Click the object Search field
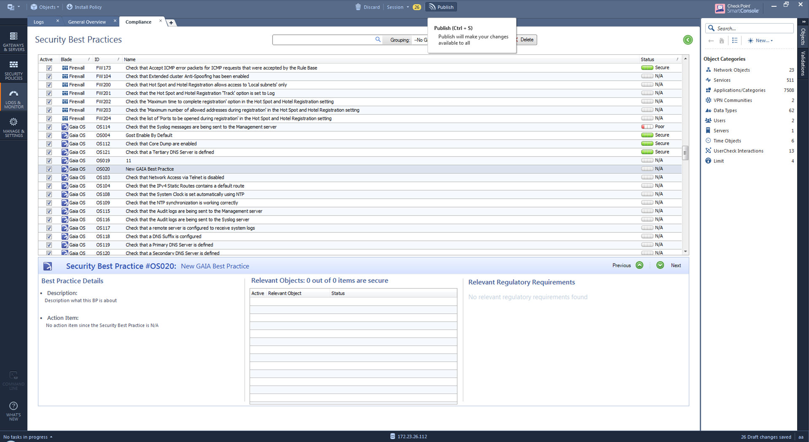The height and width of the screenshot is (442, 809). (750, 28)
